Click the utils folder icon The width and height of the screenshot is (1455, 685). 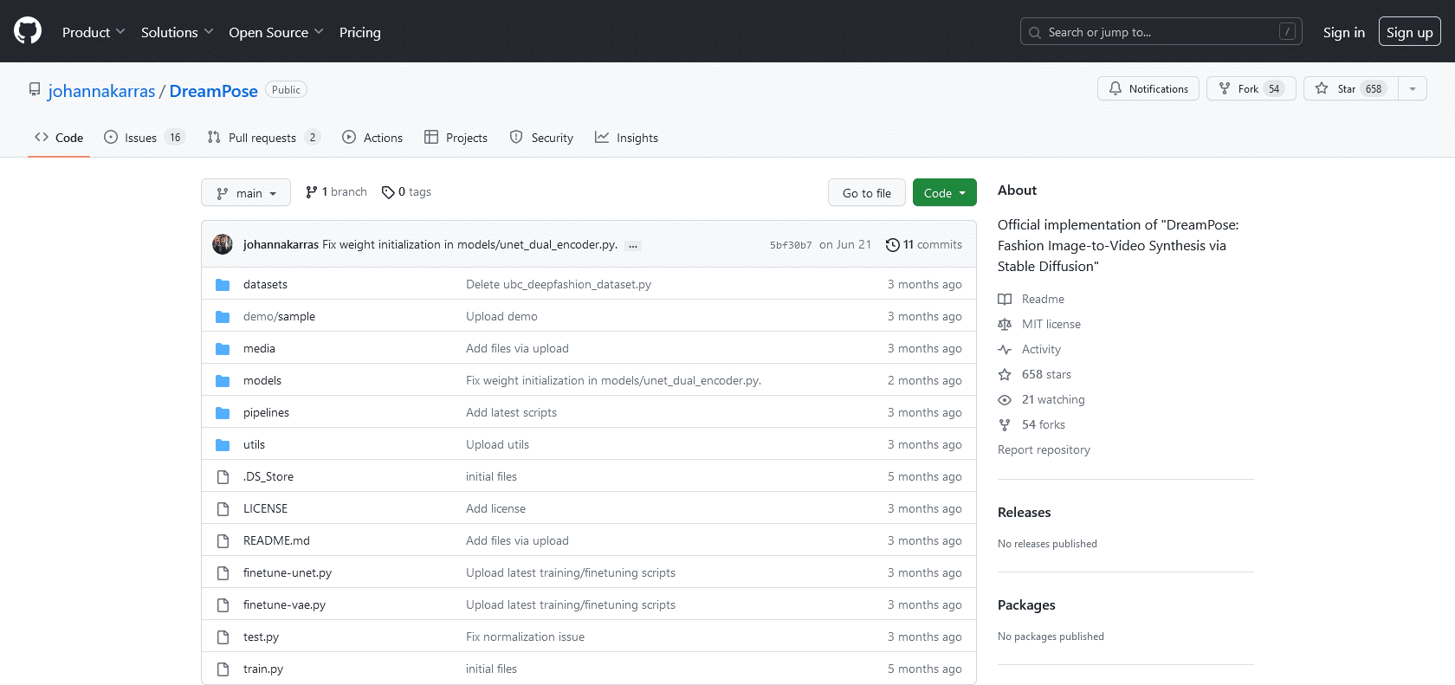point(223,444)
